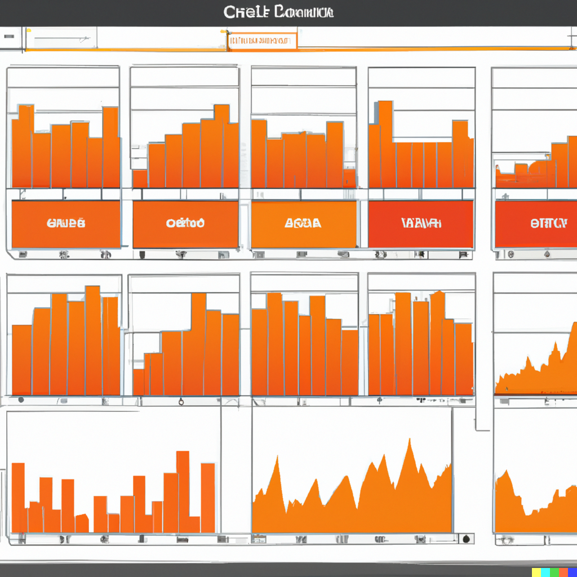Pick the green color swatch in the bottom-right corner

pyautogui.click(x=554, y=572)
